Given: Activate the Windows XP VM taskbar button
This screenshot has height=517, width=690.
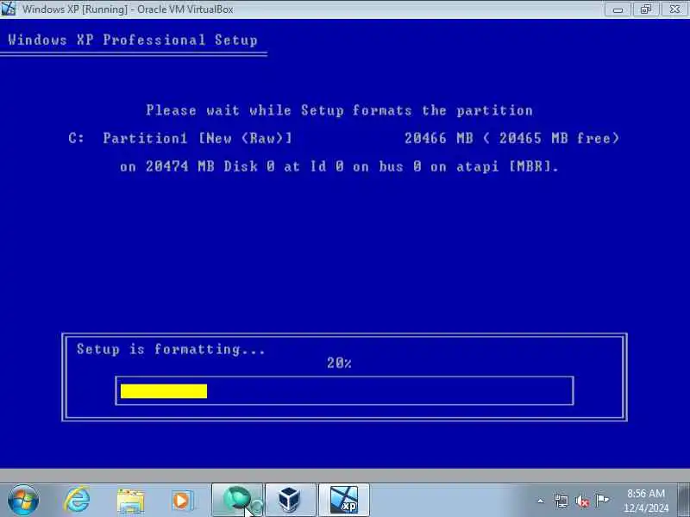Looking at the screenshot, I should 343,501.
